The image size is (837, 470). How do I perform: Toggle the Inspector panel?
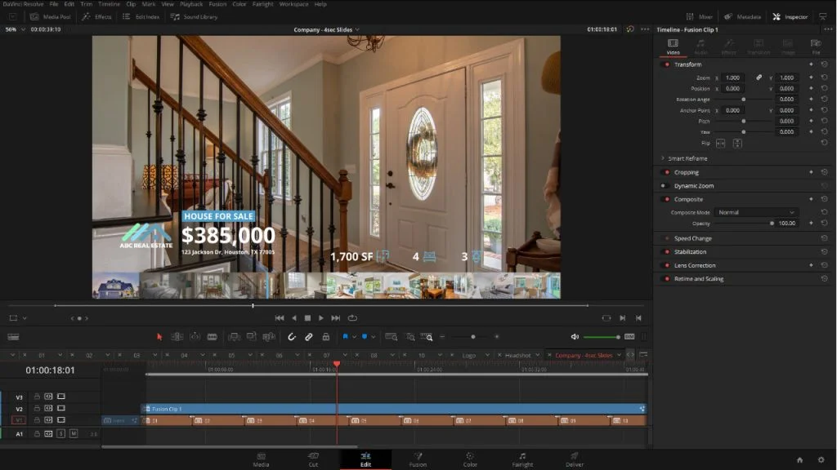[790, 17]
